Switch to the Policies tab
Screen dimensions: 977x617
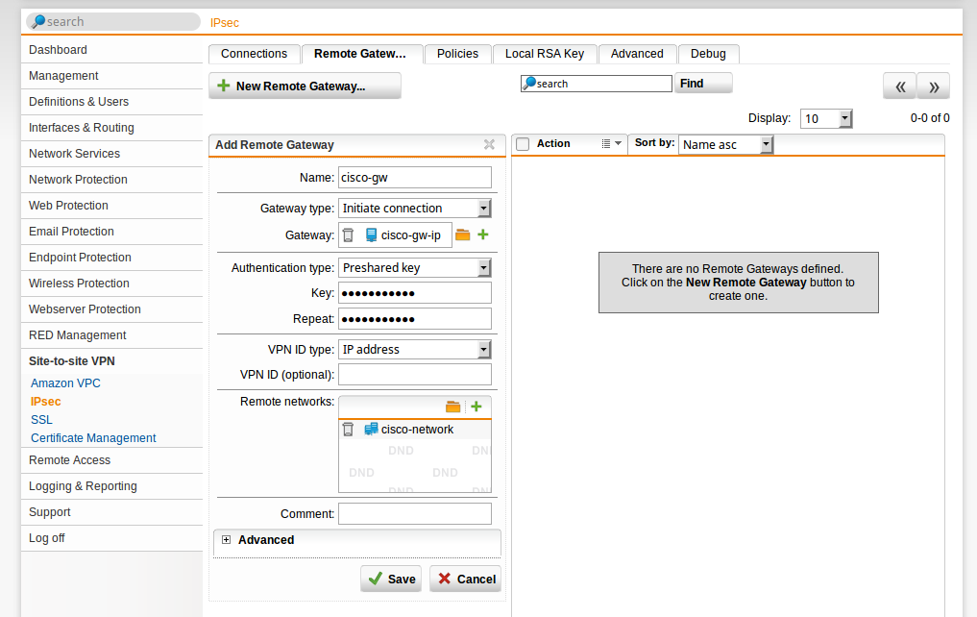[x=457, y=54]
